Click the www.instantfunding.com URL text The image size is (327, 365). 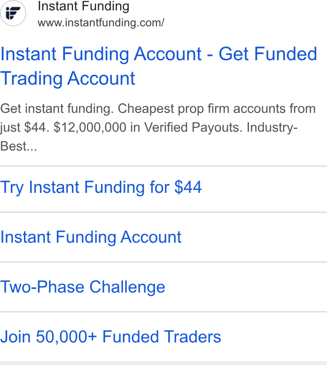click(x=101, y=23)
